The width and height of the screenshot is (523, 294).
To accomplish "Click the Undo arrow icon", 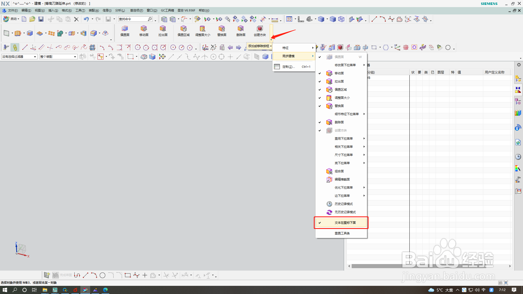I will tap(86, 19).
